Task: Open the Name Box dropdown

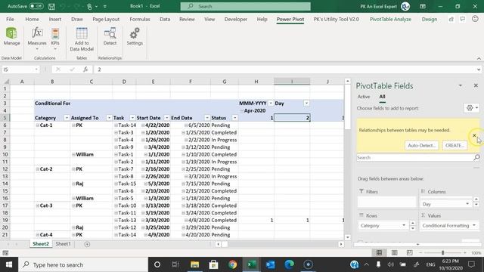Action: click(x=36, y=70)
